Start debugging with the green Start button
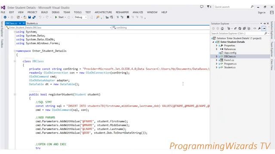The width and height of the screenshot is (275, 154). coord(59,17)
